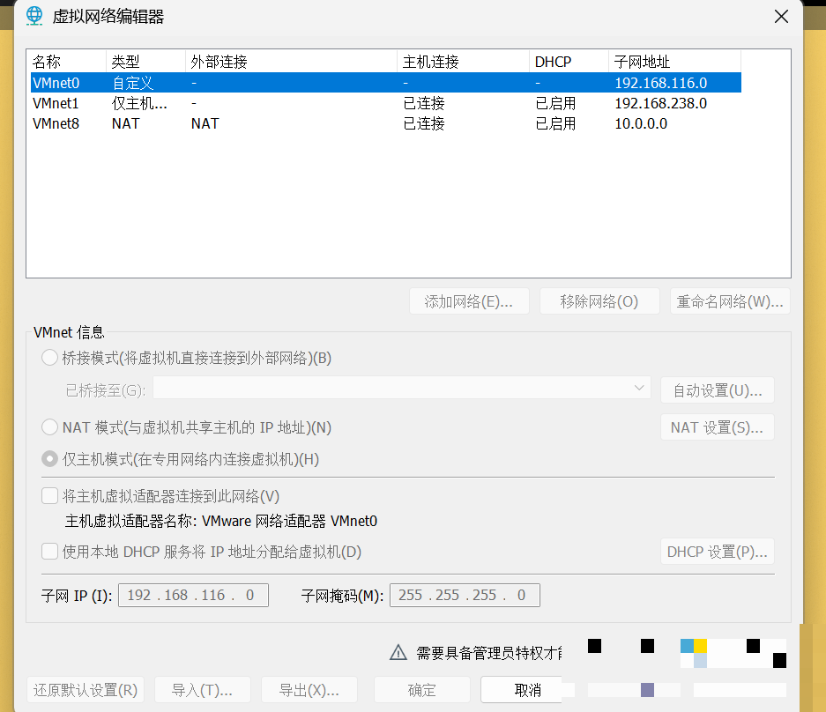Viewport: 826px width, 712px height.
Task: Click the 子网地址 column header
Action: [674, 62]
